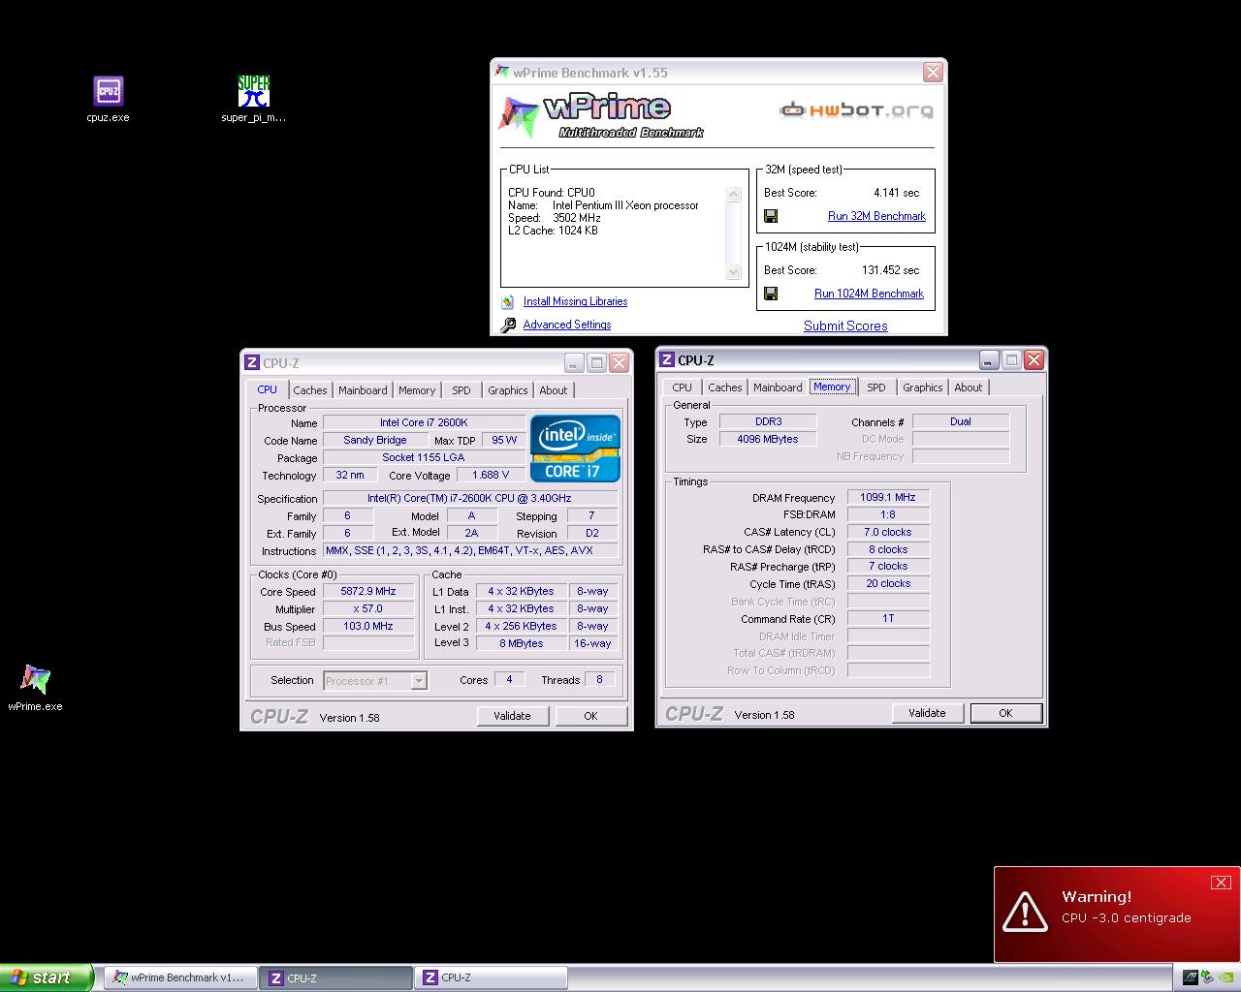
Task: Open the Windows Start menu
Action: coord(47,977)
